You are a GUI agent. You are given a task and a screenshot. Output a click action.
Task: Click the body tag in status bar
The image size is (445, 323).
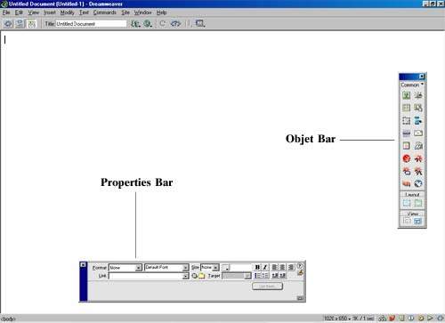click(8, 319)
